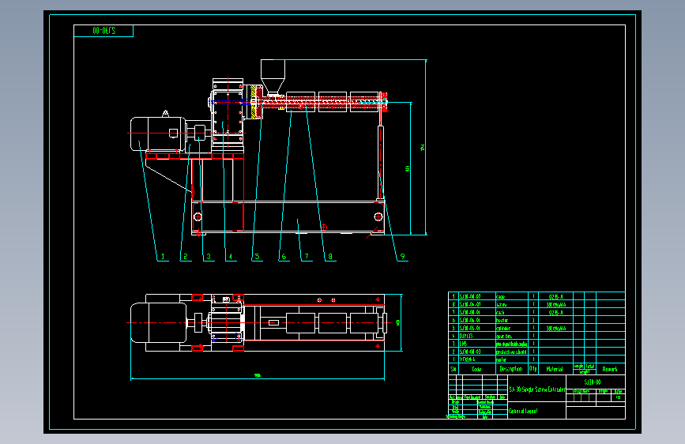Click the 38CrMoAlA material in the cylinder row
The image size is (685, 444).
coord(555,328)
